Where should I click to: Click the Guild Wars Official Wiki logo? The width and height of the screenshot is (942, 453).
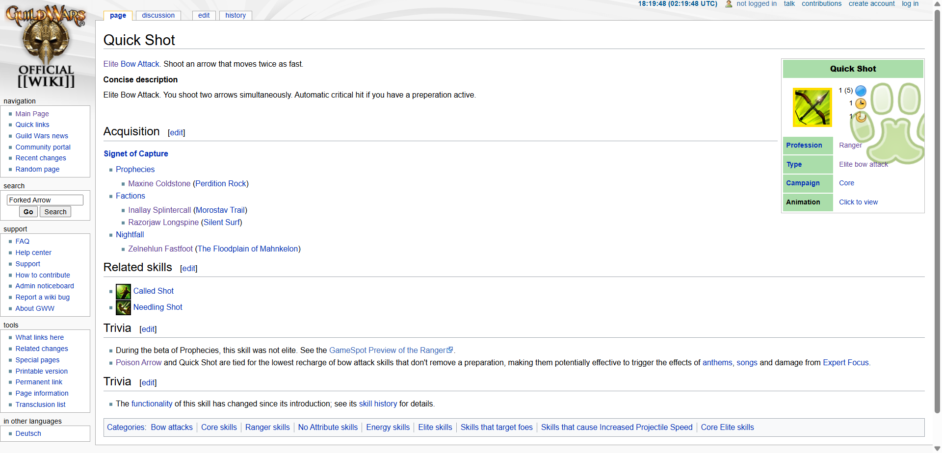tap(46, 47)
